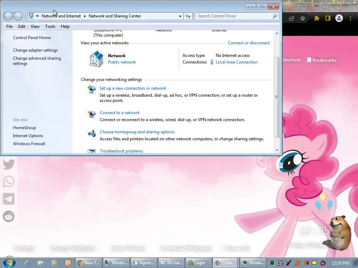The height and width of the screenshot is (268, 358).
Task: Open Internet Options from See also
Action: [x=28, y=136]
